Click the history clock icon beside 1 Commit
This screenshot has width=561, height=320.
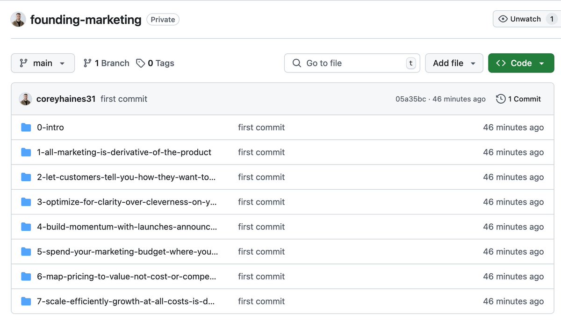click(501, 99)
